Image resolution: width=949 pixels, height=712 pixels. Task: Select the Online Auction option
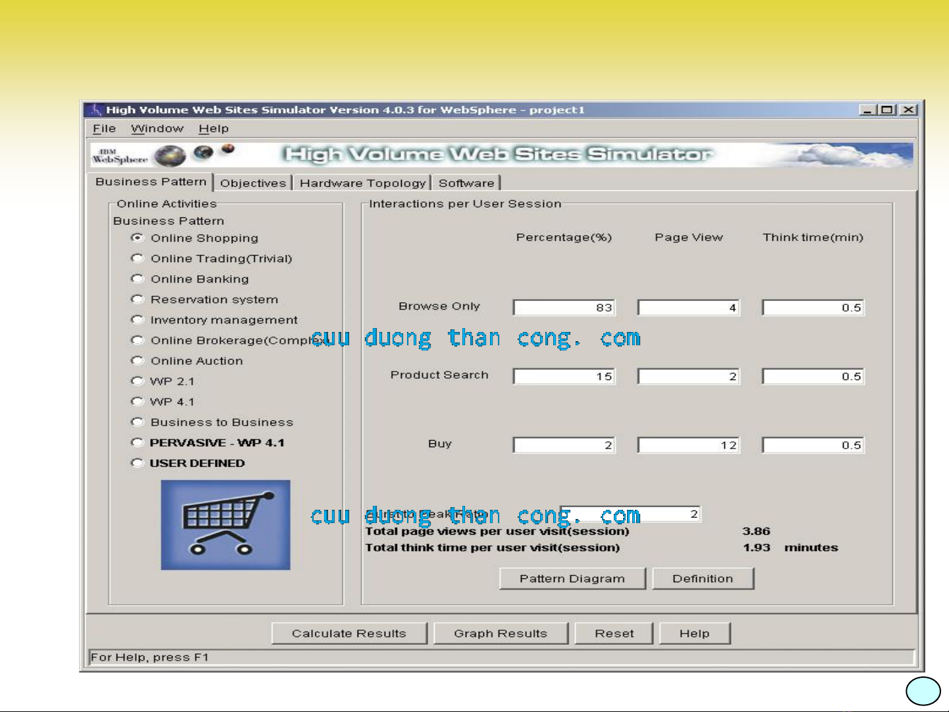pyautogui.click(x=137, y=360)
